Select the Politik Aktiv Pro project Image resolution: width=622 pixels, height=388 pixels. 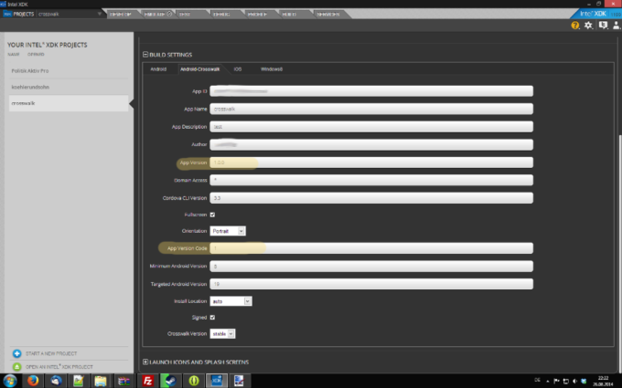(69, 71)
